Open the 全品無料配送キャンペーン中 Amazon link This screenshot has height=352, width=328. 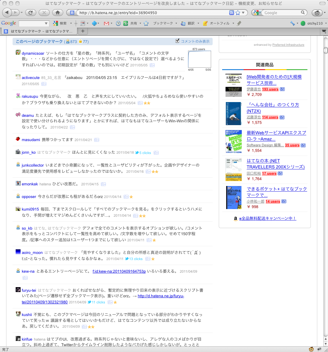click(x=268, y=218)
